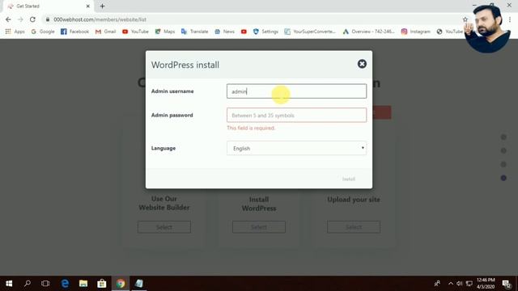
Task: Click the address bar URL
Action: click(100, 19)
